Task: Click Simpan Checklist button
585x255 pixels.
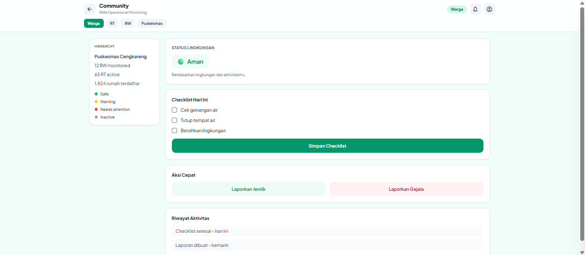Action: pos(327,146)
